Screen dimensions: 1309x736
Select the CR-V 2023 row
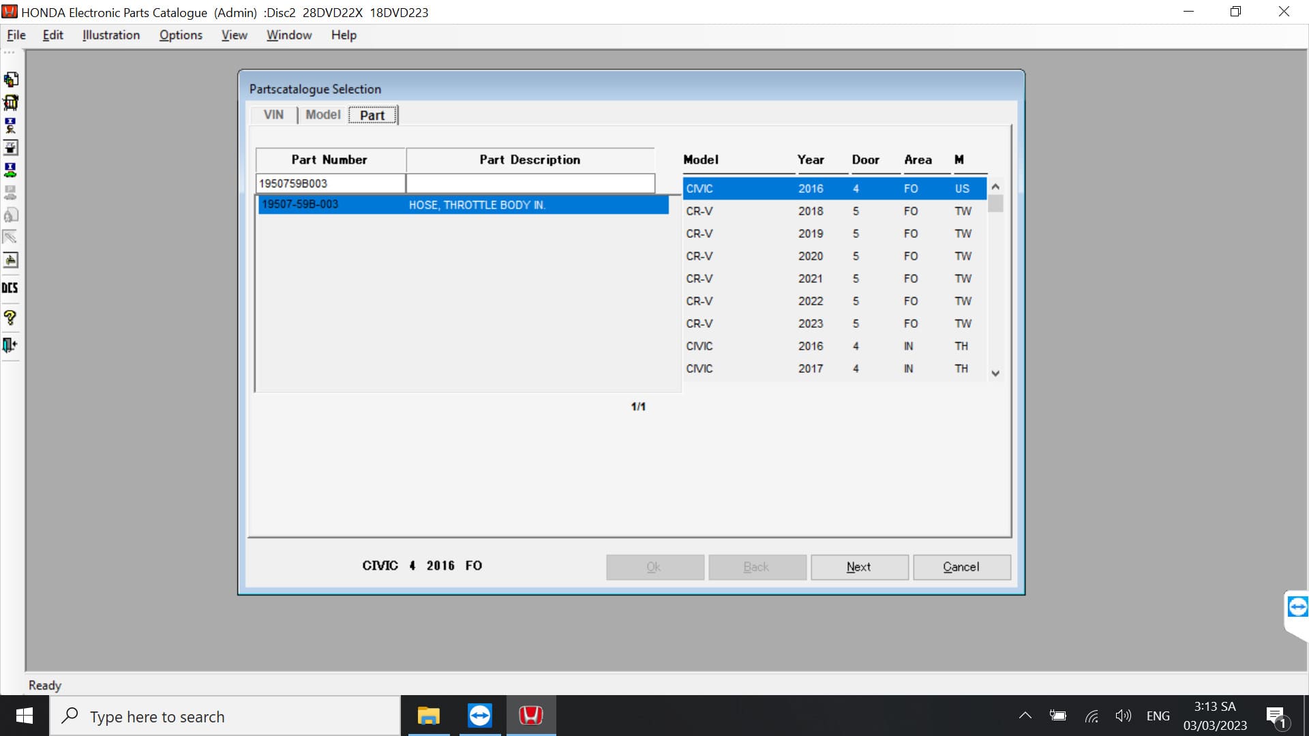834,324
